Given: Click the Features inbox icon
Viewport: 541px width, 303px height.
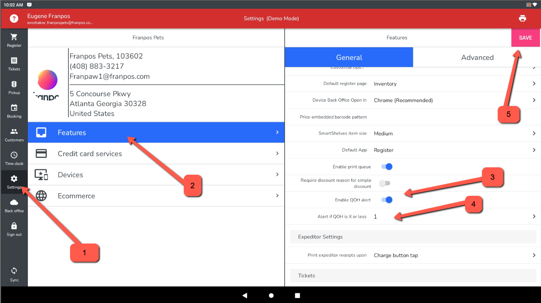Looking at the screenshot, I should pyautogui.click(x=41, y=133).
